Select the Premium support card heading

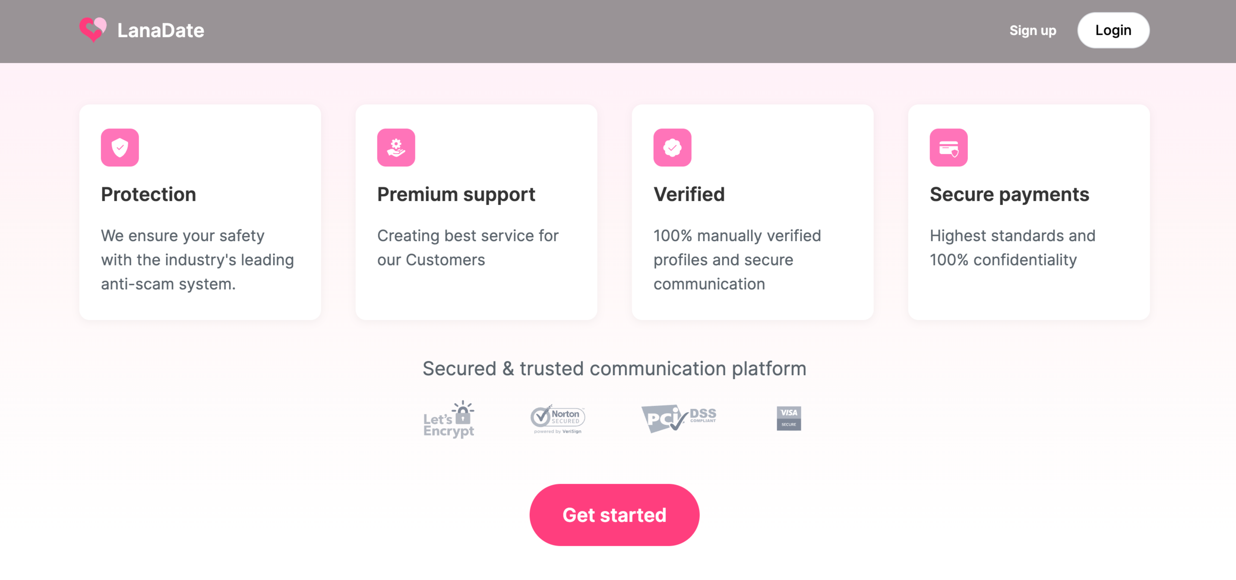[456, 194]
